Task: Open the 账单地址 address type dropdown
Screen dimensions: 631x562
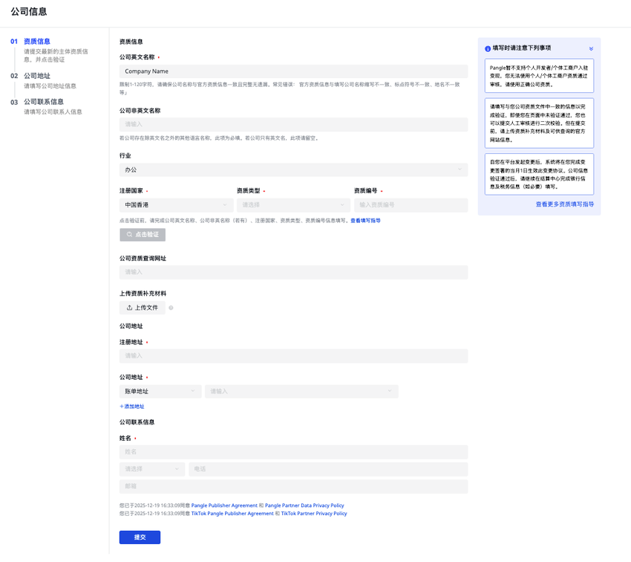Action: point(160,391)
